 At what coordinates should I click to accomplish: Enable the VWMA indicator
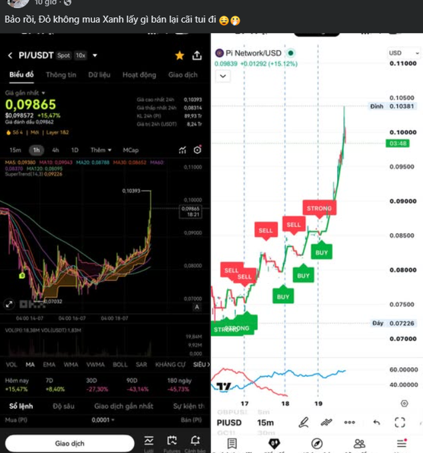[x=95, y=364]
